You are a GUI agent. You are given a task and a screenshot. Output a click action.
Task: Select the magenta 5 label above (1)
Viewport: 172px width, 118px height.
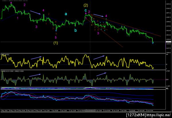56,37
